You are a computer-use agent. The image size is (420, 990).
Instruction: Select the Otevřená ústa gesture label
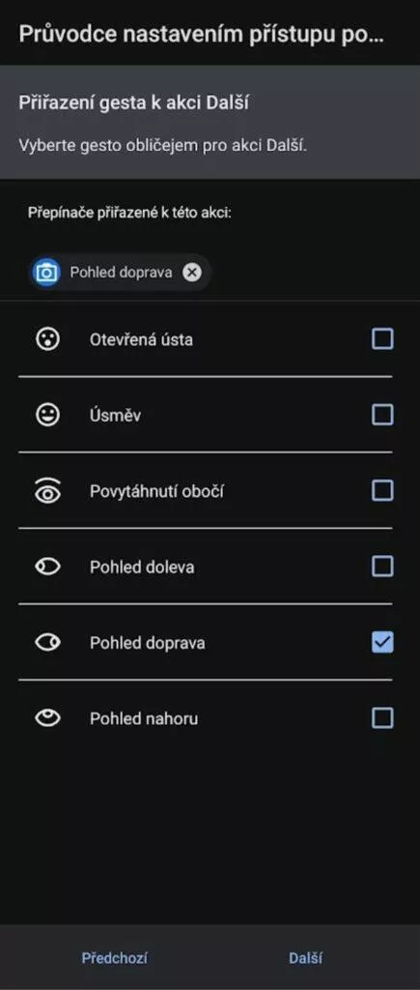[x=141, y=339]
